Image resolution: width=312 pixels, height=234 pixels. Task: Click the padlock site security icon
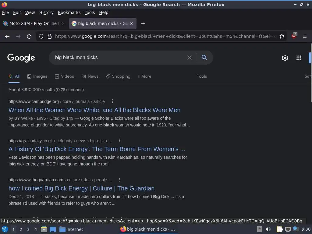50,37
